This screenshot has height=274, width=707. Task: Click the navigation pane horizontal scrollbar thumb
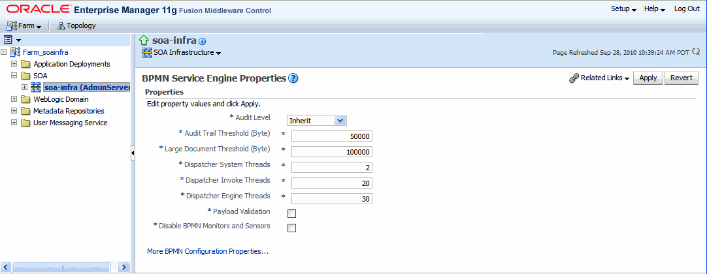61,267
